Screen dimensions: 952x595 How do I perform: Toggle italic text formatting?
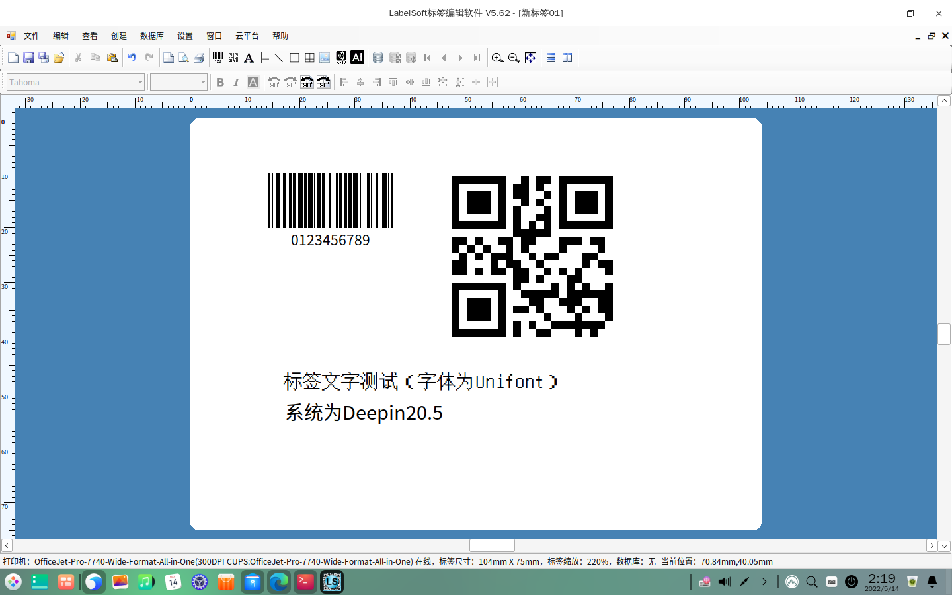click(236, 82)
